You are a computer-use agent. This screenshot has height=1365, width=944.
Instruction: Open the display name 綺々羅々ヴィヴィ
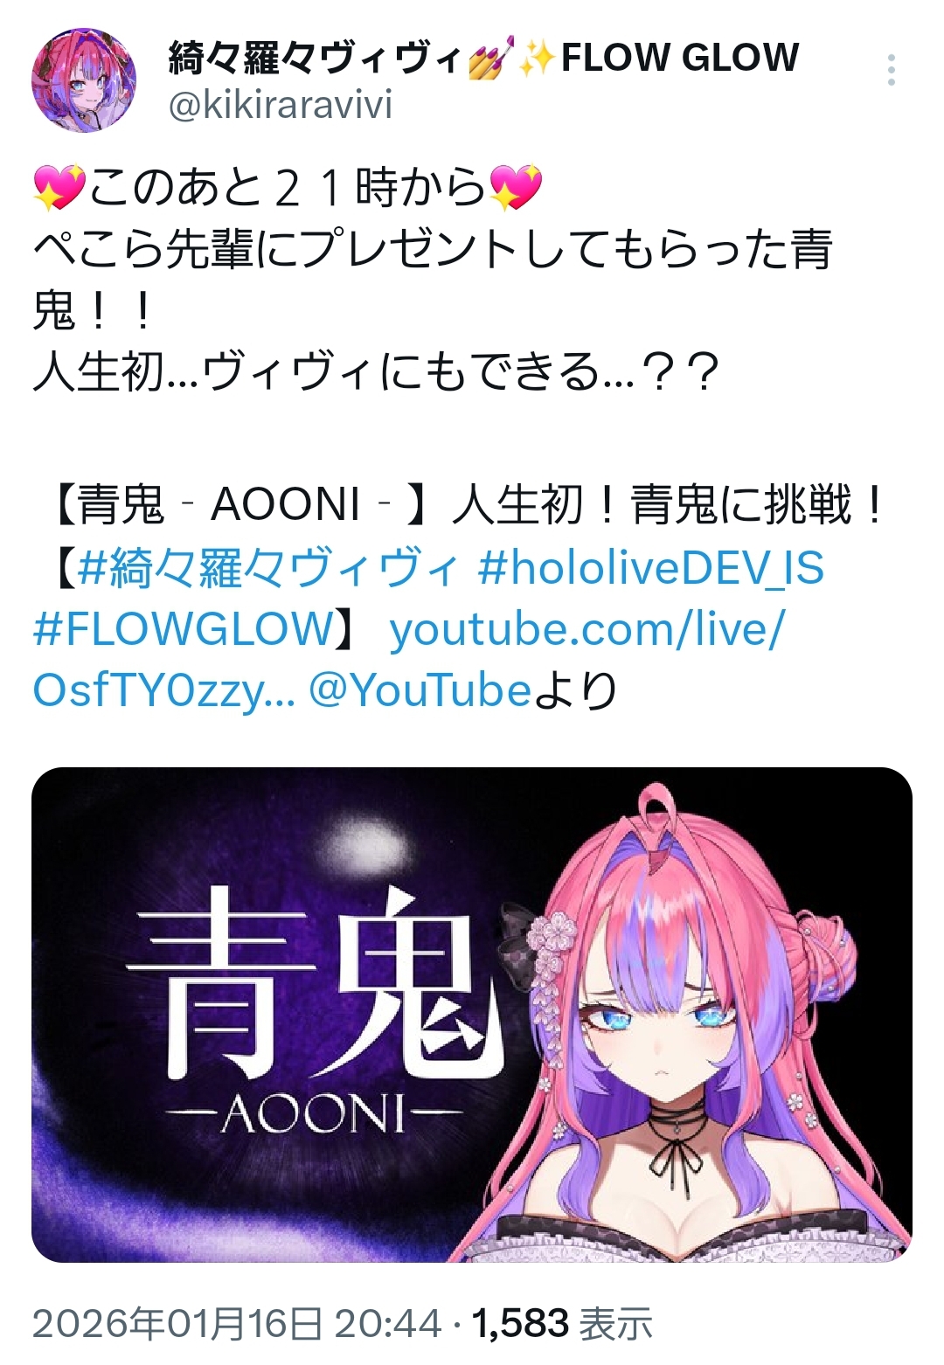(316, 59)
